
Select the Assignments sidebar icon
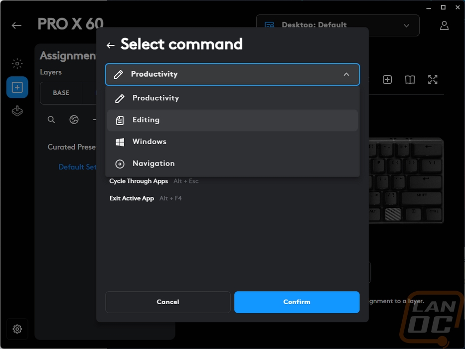(x=17, y=87)
